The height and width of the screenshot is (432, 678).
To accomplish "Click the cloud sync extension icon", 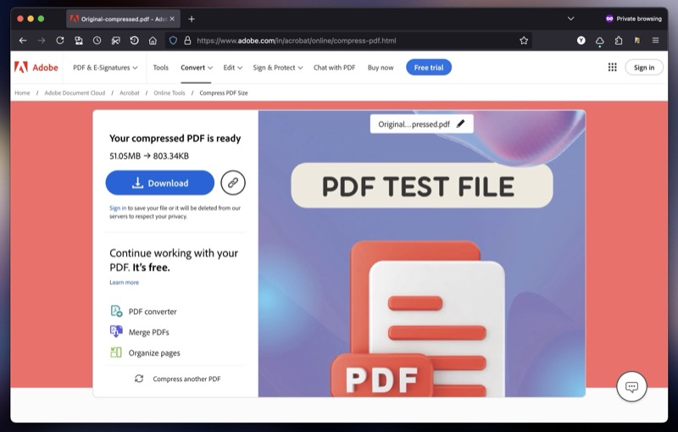I will pos(600,41).
